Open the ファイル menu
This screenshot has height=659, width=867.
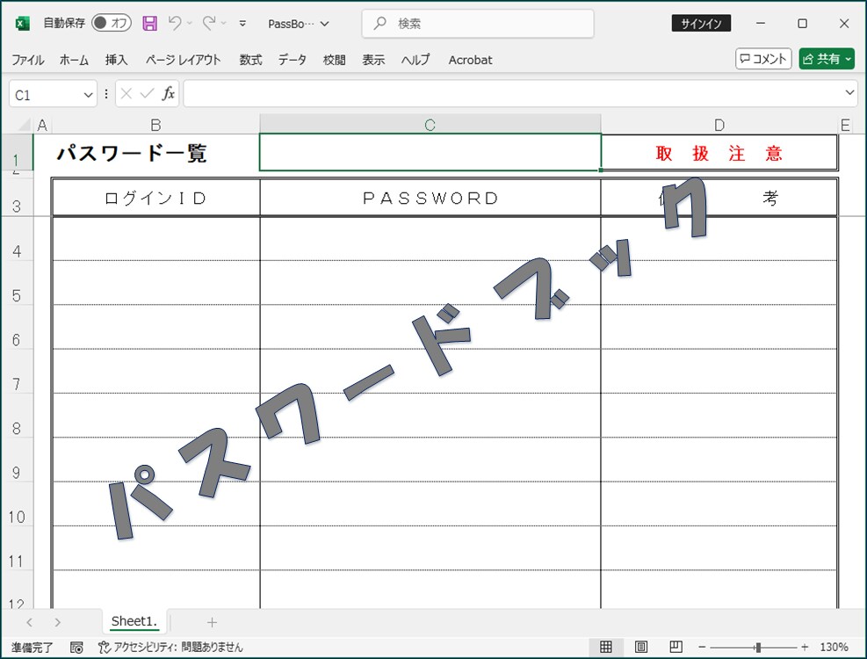pyautogui.click(x=27, y=60)
